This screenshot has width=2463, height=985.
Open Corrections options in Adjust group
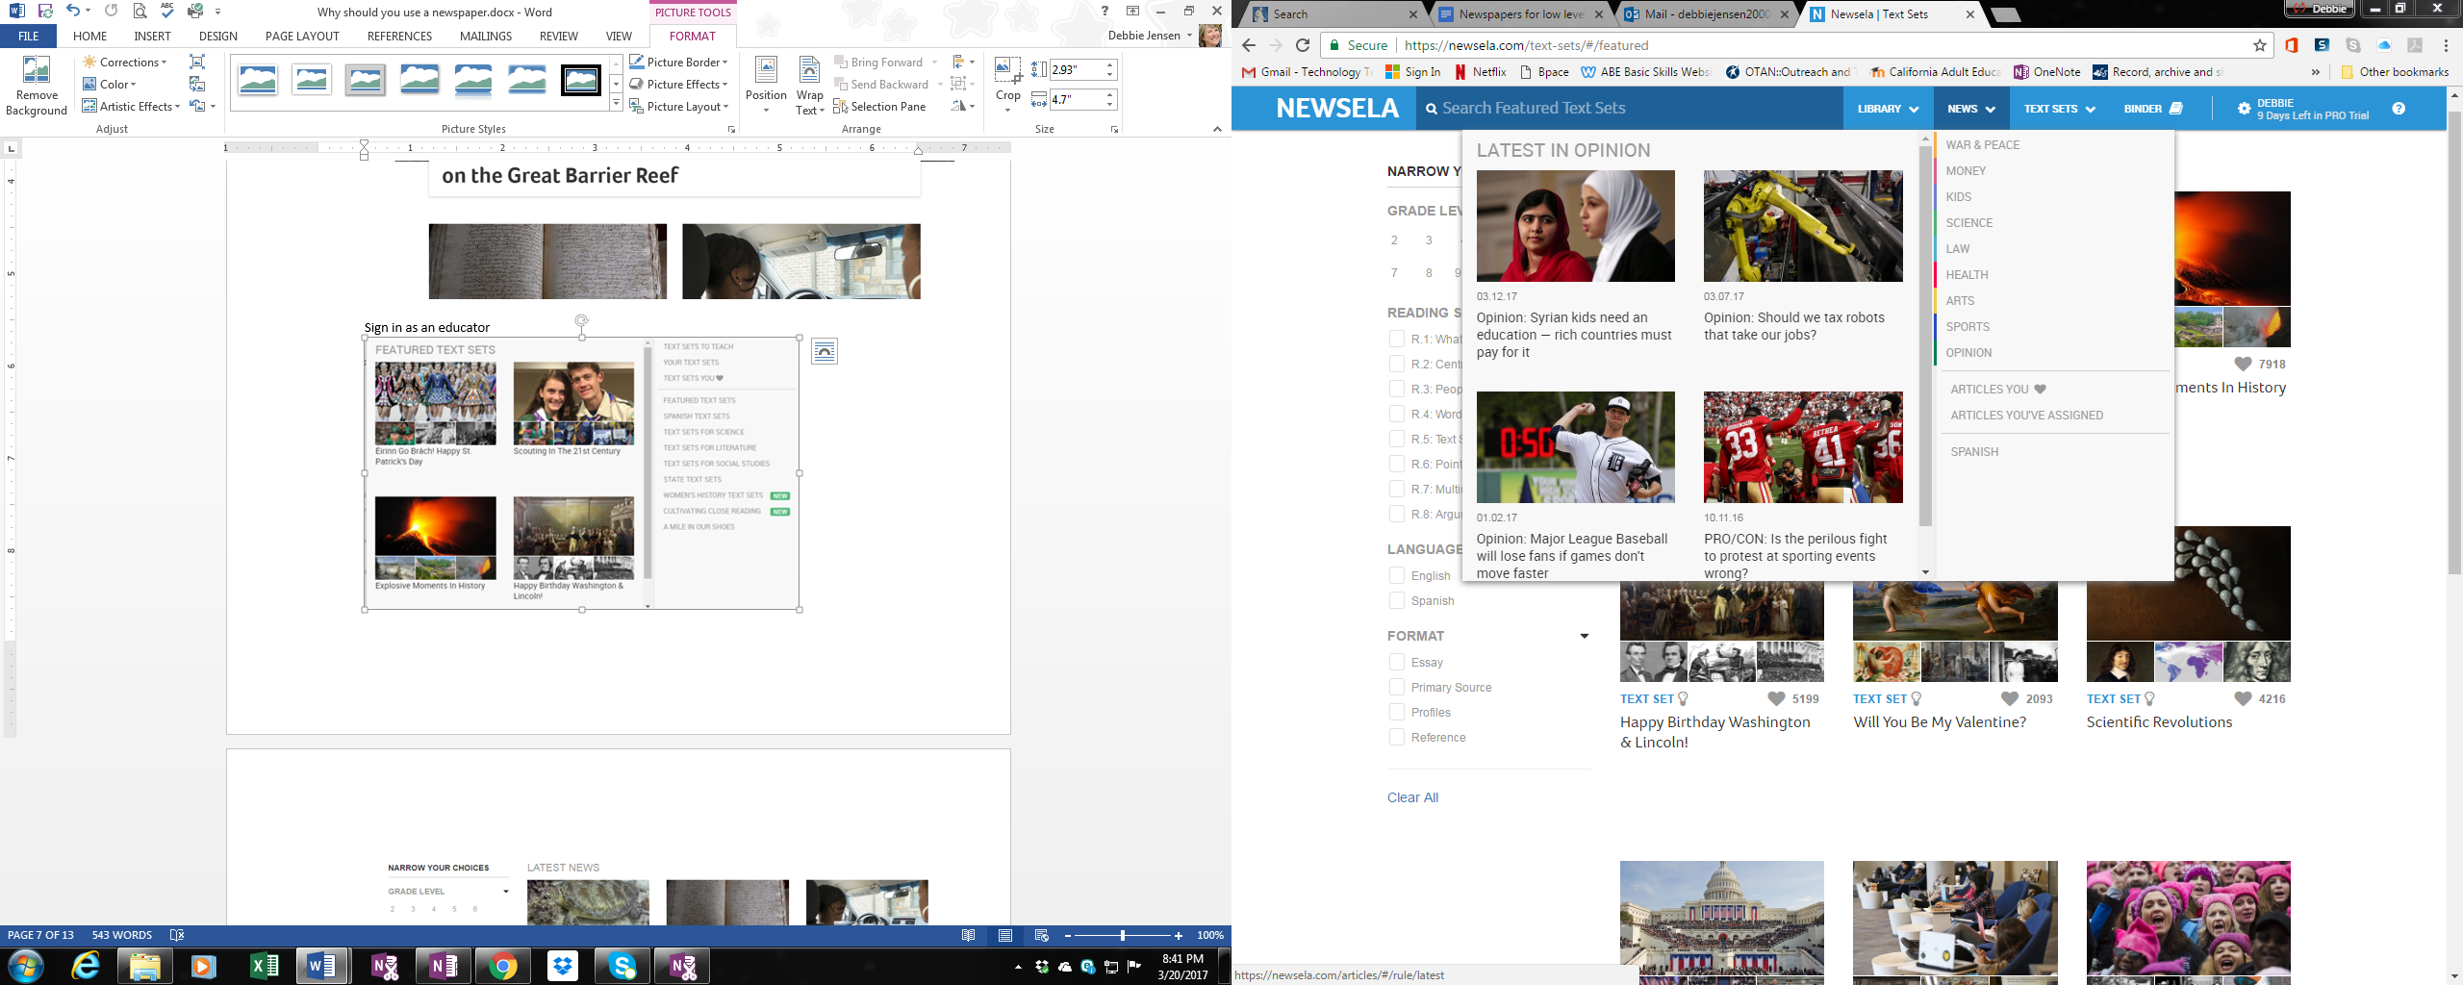tap(125, 62)
